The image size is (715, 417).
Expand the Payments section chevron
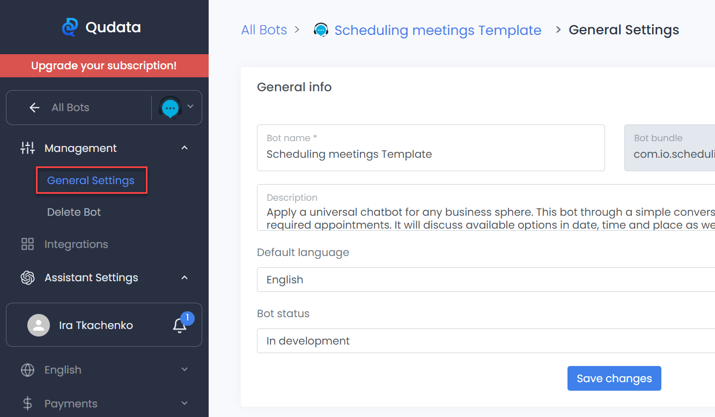pos(185,404)
